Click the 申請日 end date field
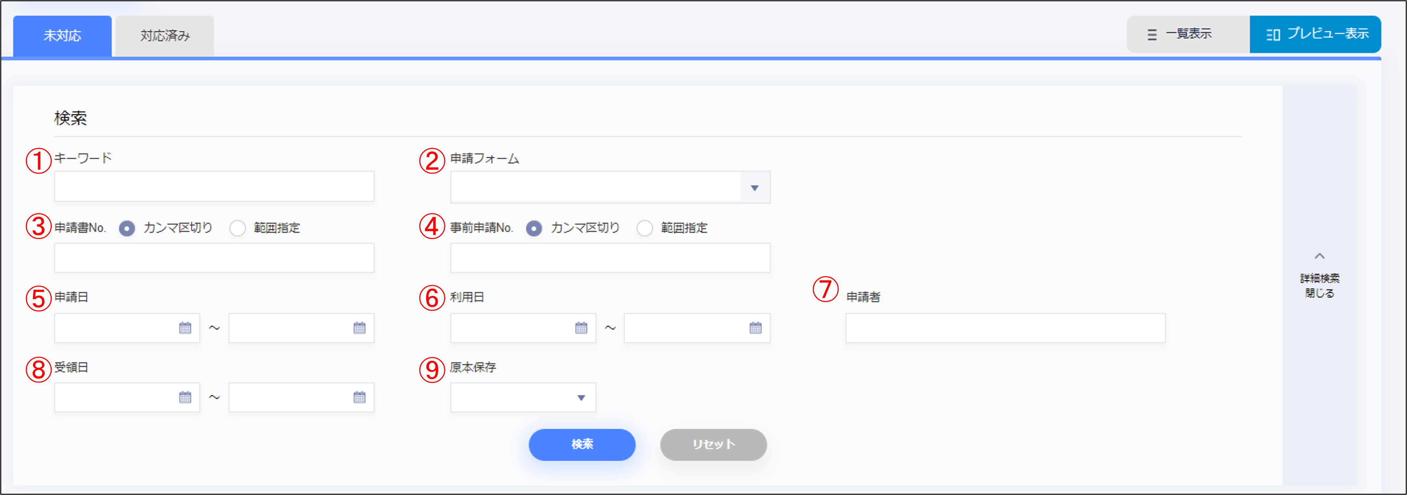Viewport: 1407px width, 495px height. click(x=301, y=328)
